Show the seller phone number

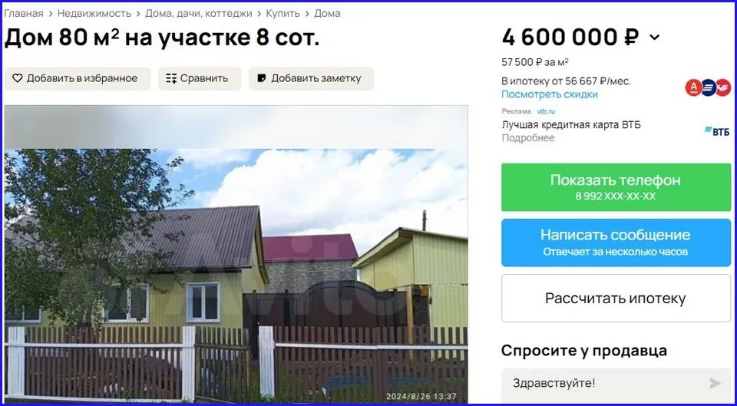[x=616, y=187]
